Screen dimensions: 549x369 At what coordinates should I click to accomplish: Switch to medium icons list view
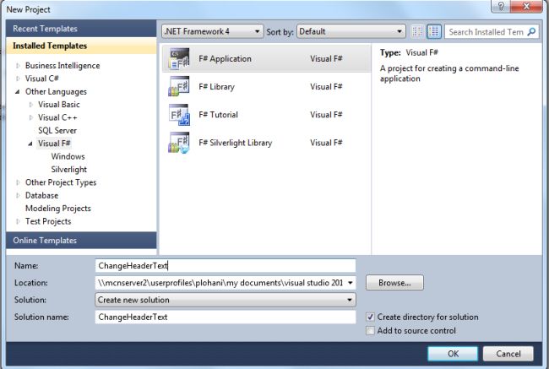click(434, 31)
